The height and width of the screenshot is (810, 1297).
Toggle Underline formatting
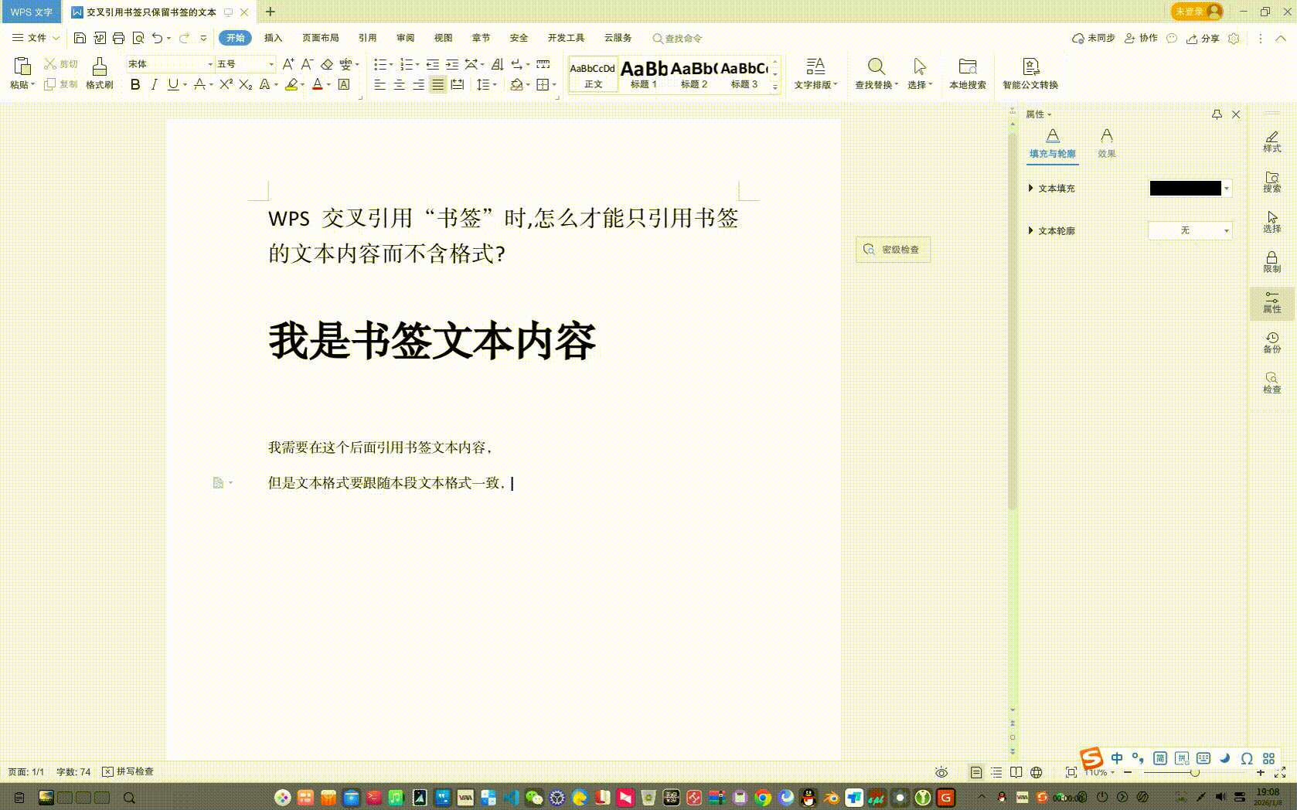[x=173, y=84]
